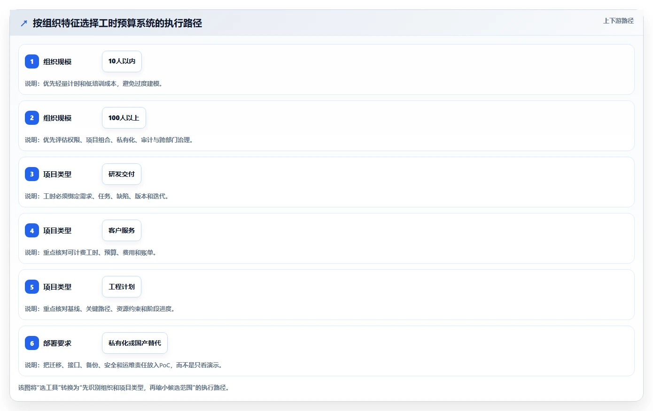Screen dimensions: 653x411
Task: Click the arrow icon beside the title
Action: [24, 23]
